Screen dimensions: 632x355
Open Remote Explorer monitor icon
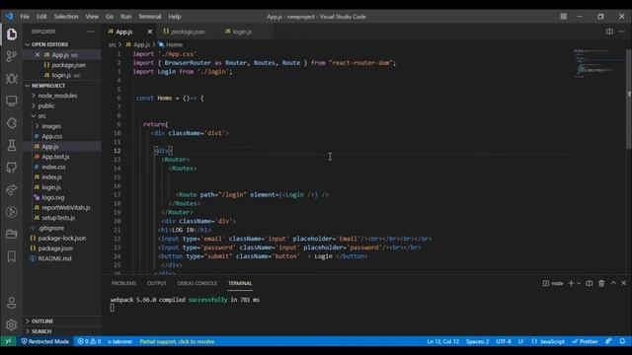[x=11, y=101]
